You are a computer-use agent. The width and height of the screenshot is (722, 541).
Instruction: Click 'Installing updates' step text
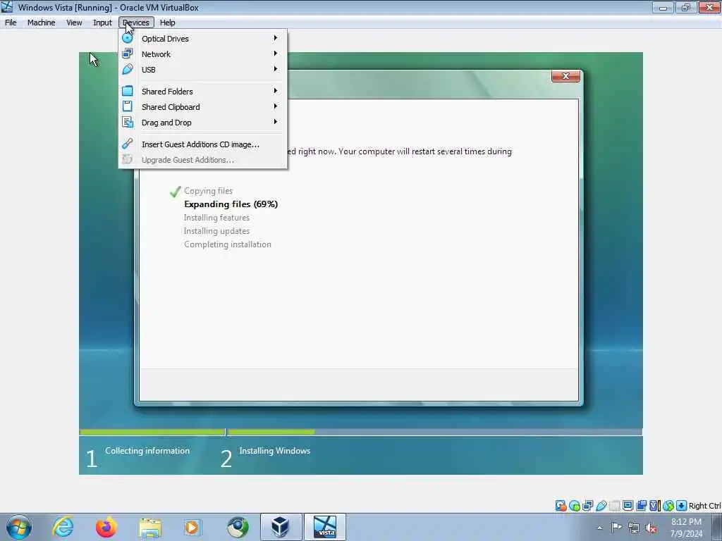click(216, 231)
